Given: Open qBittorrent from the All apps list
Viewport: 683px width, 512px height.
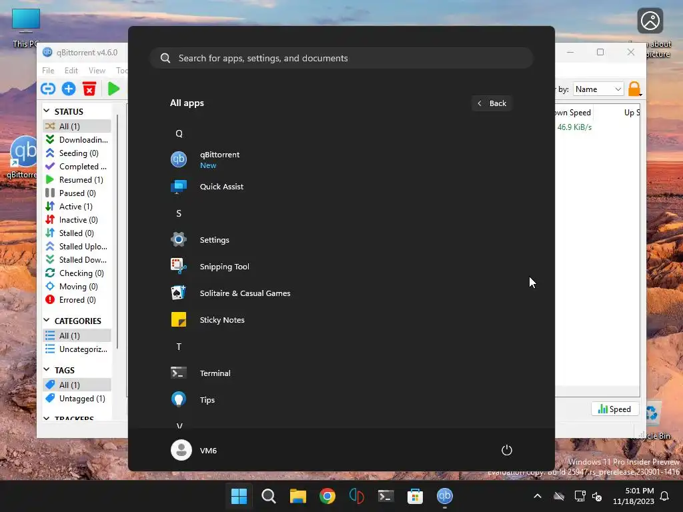Looking at the screenshot, I should click(220, 160).
